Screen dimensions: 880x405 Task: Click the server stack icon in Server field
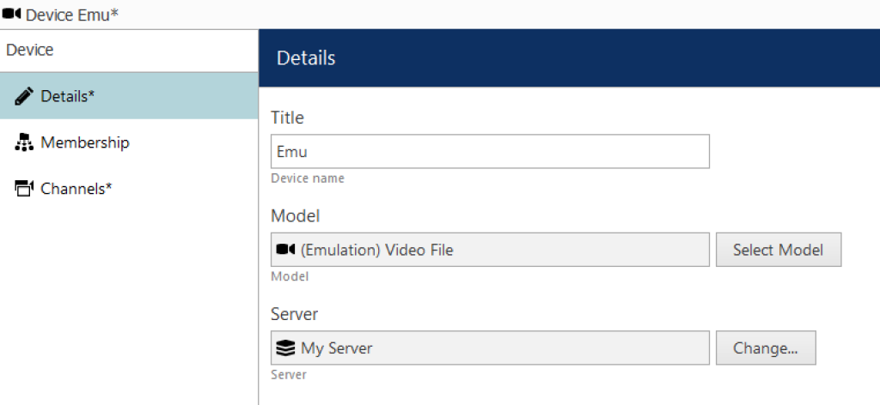click(x=285, y=348)
